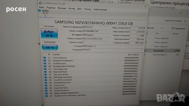
Task: Click the Подробности pane button in Explorer
Action: pyautogui.click(x=178, y=28)
